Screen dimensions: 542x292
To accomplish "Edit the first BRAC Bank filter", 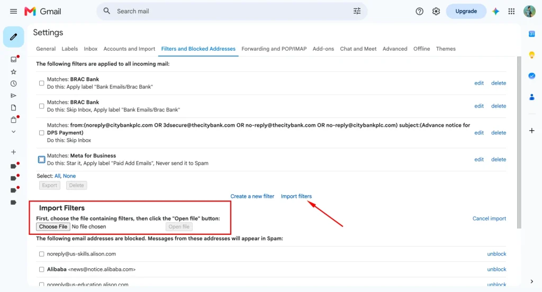I will pyautogui.click(x=478, y=83).
